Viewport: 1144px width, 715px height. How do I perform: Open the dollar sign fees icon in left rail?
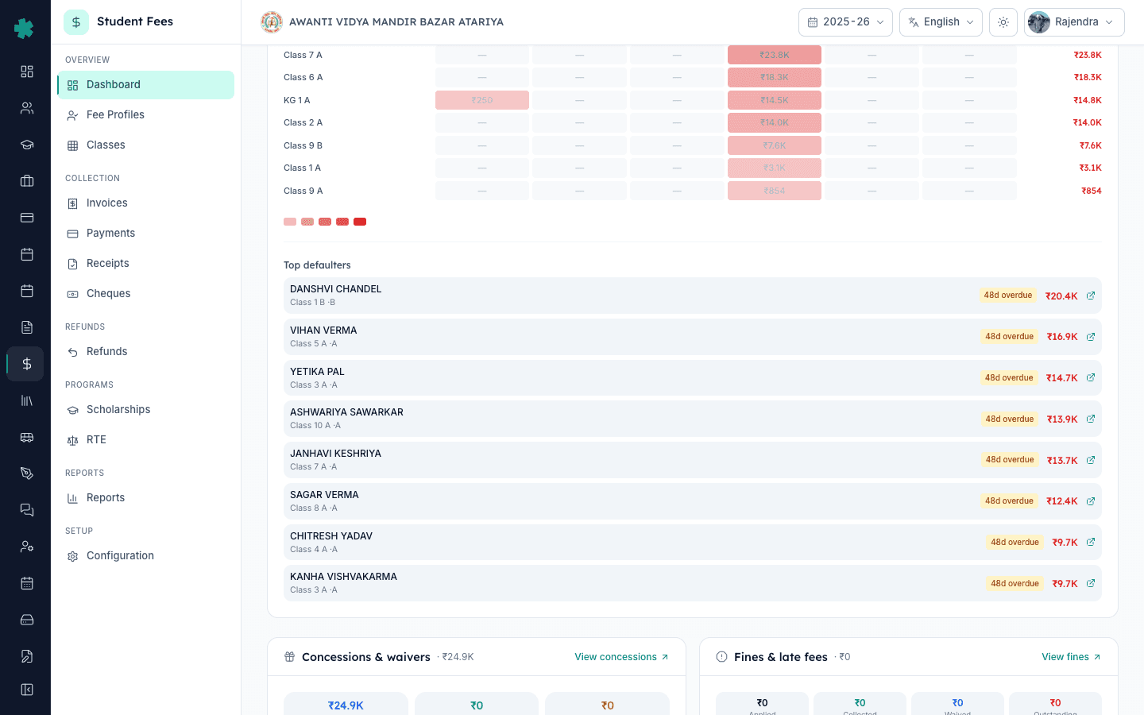[27, 364]
